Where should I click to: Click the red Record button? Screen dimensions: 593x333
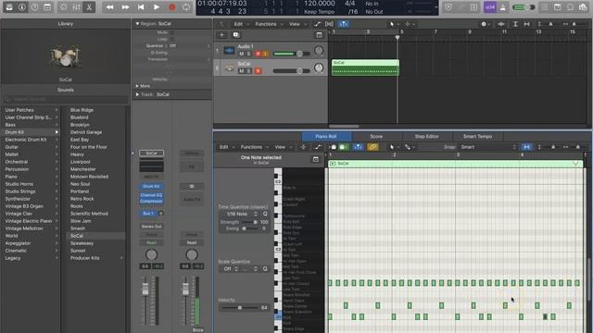tap(171, 7)
